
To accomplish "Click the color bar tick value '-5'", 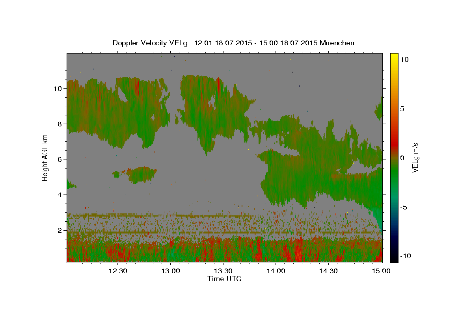I will (x=404, y=207).
